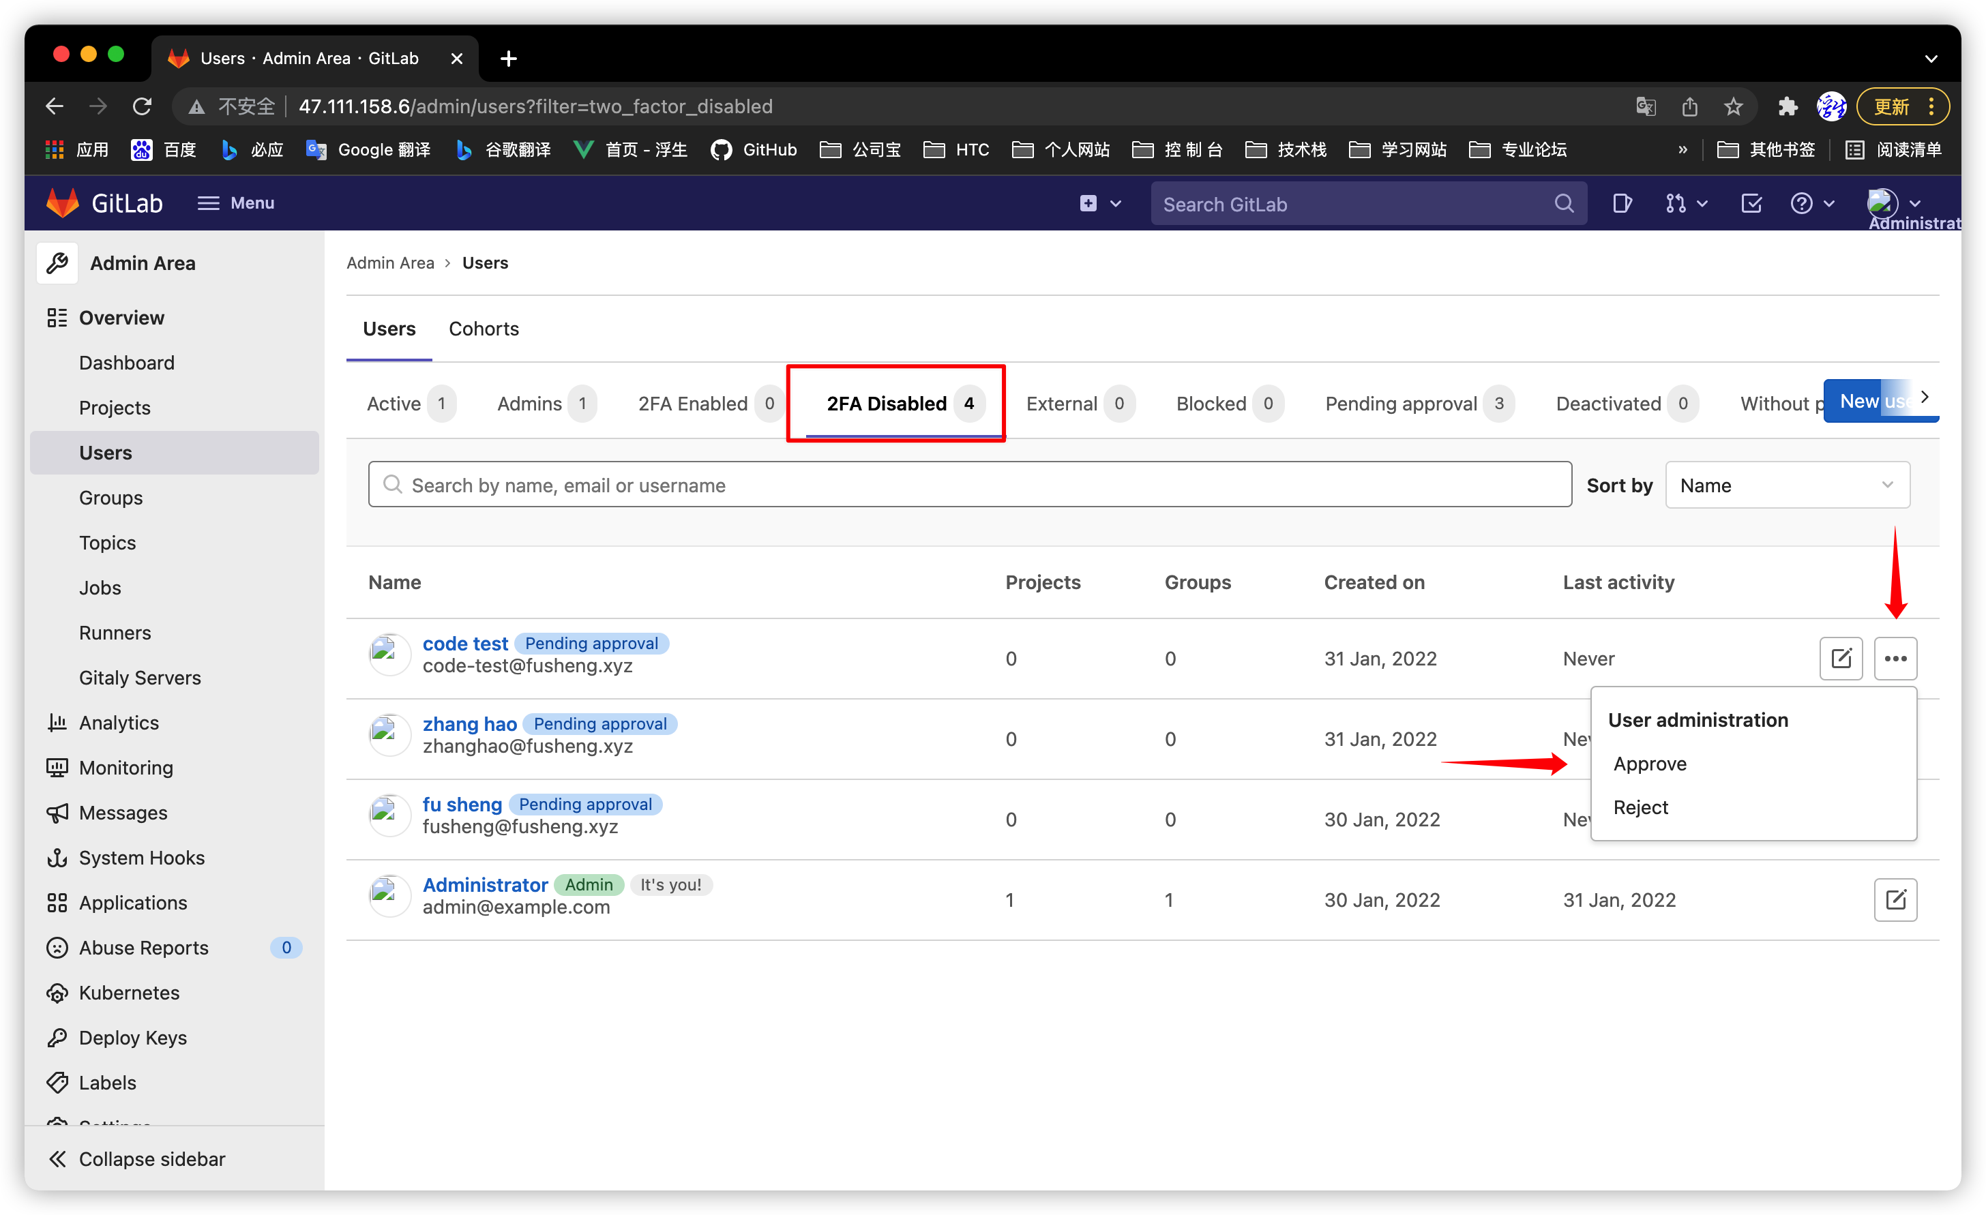Open merge requests dropdown in header

(x=1686, y=203)
